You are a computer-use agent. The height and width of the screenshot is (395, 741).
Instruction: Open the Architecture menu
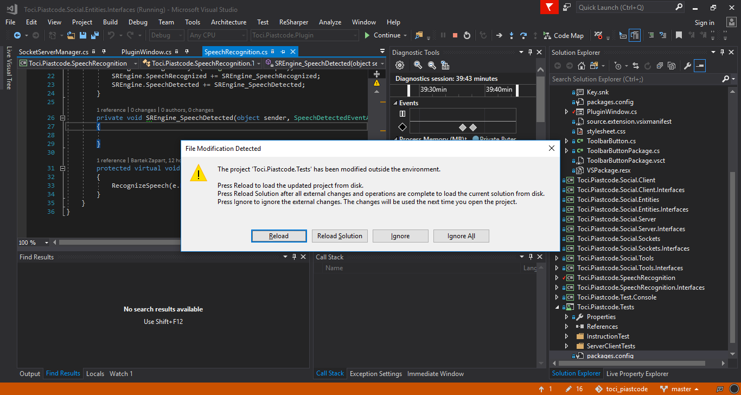pyautogui.click(x=228, y=22)
